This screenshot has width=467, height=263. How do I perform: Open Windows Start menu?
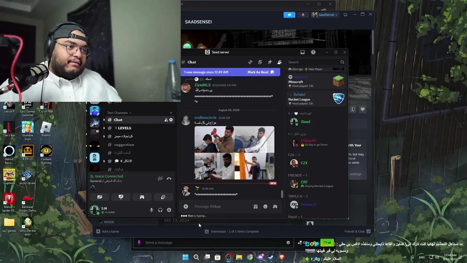[185, 257]
